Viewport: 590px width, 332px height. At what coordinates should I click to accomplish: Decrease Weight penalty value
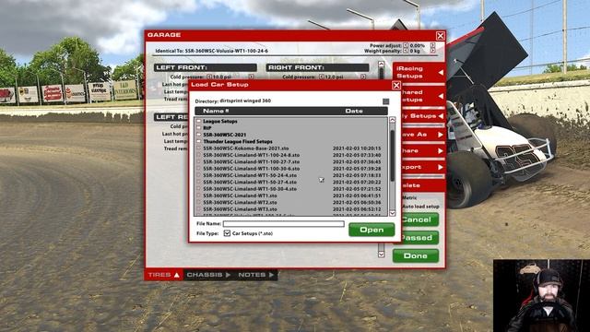click(406, 51)
